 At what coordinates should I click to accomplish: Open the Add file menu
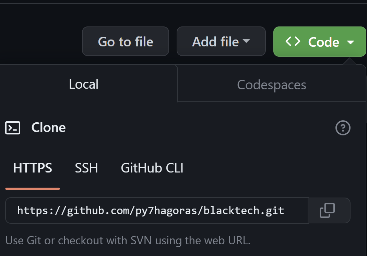221,41
